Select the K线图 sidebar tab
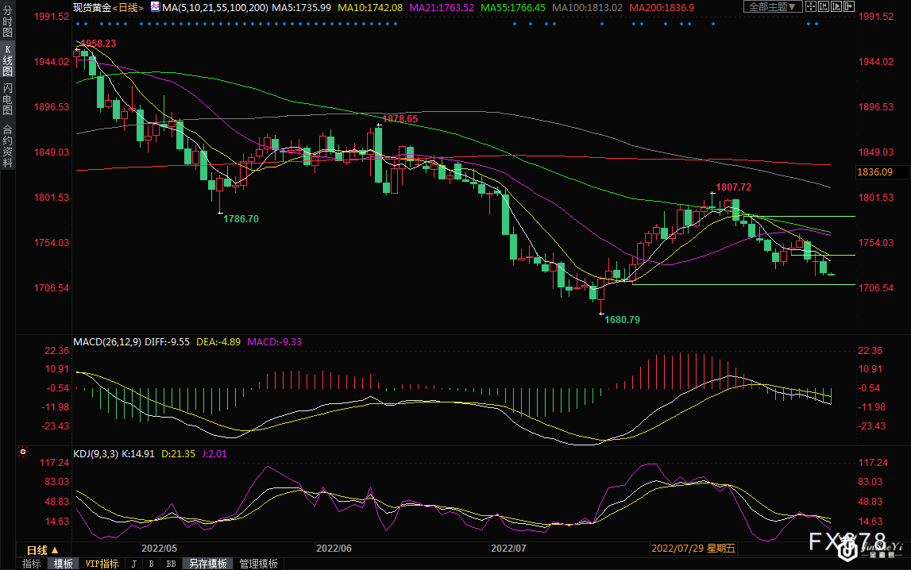This screenshot has height=570, width=911. click(7, 60)
